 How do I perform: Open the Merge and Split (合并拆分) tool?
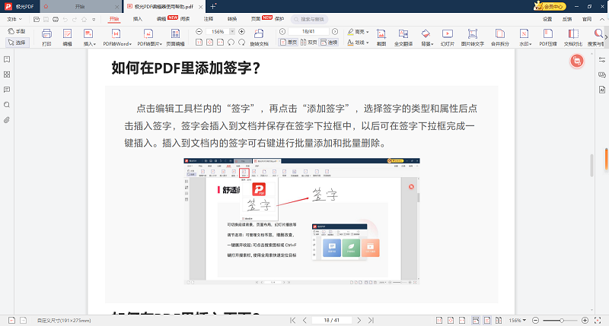(500, 37)
